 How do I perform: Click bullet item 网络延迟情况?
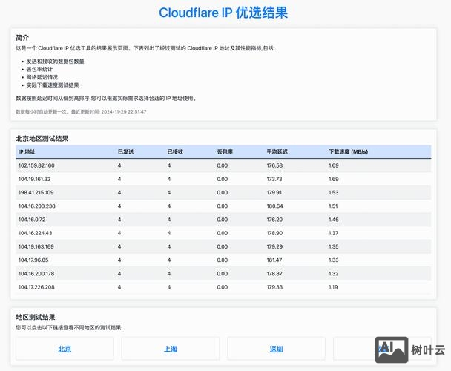click(x=42, y=77)
